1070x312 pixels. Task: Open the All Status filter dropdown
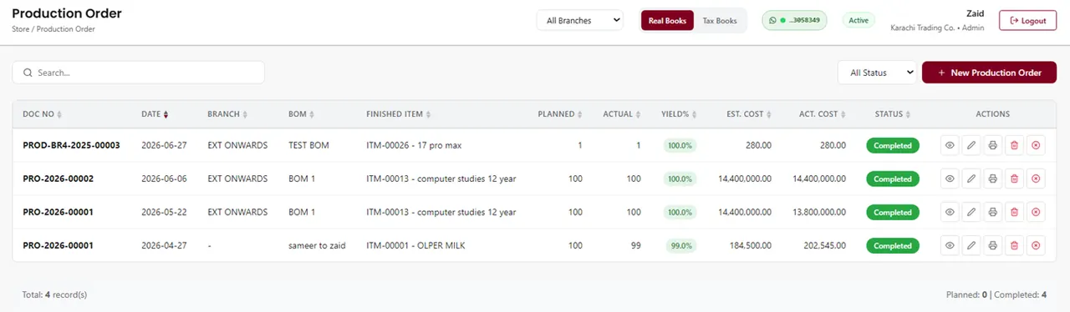tap(877, 73)
